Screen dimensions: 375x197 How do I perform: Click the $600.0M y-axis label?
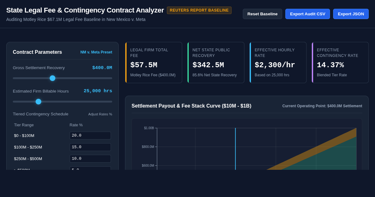click(x=148, y=165)
